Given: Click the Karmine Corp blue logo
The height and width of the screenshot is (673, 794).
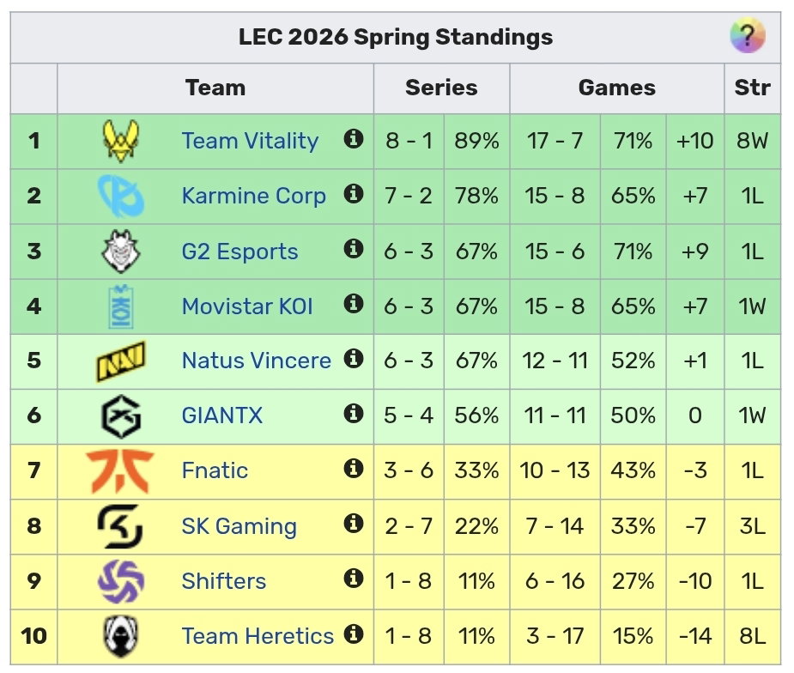Looking at the screenshot, I should pos(120,196).
